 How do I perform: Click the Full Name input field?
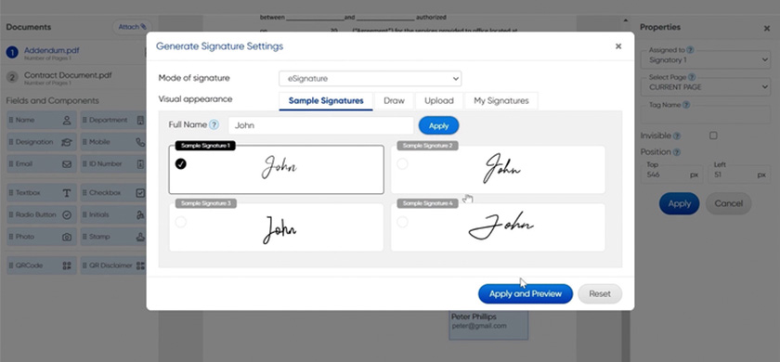tap(321, 125)
